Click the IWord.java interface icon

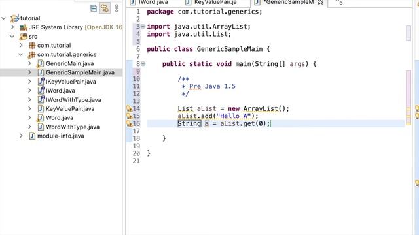coord(41,90)
